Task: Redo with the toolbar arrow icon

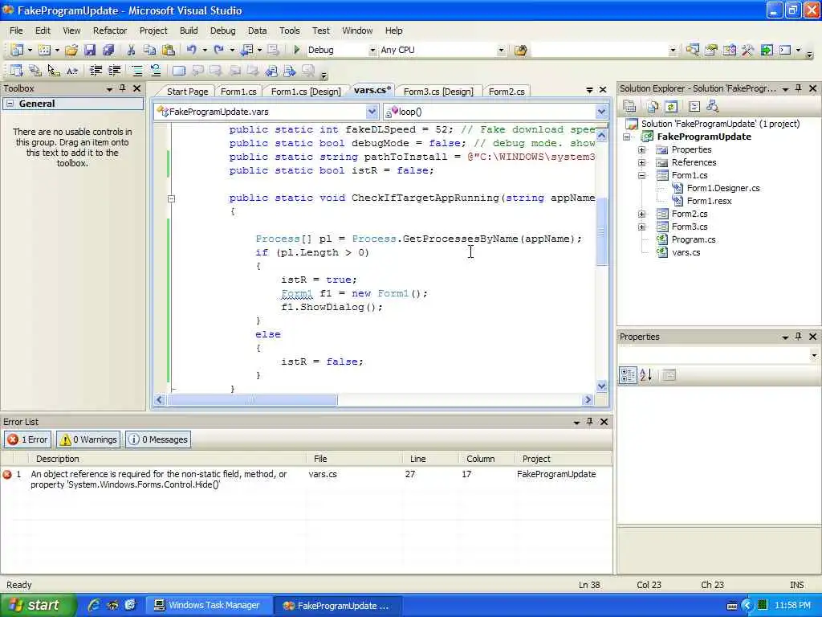Action: point(218,50)
